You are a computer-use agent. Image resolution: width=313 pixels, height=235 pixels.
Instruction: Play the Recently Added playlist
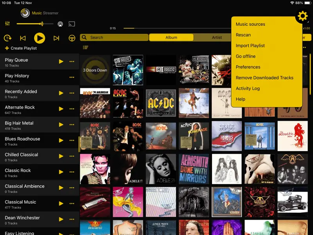point(61,93)
